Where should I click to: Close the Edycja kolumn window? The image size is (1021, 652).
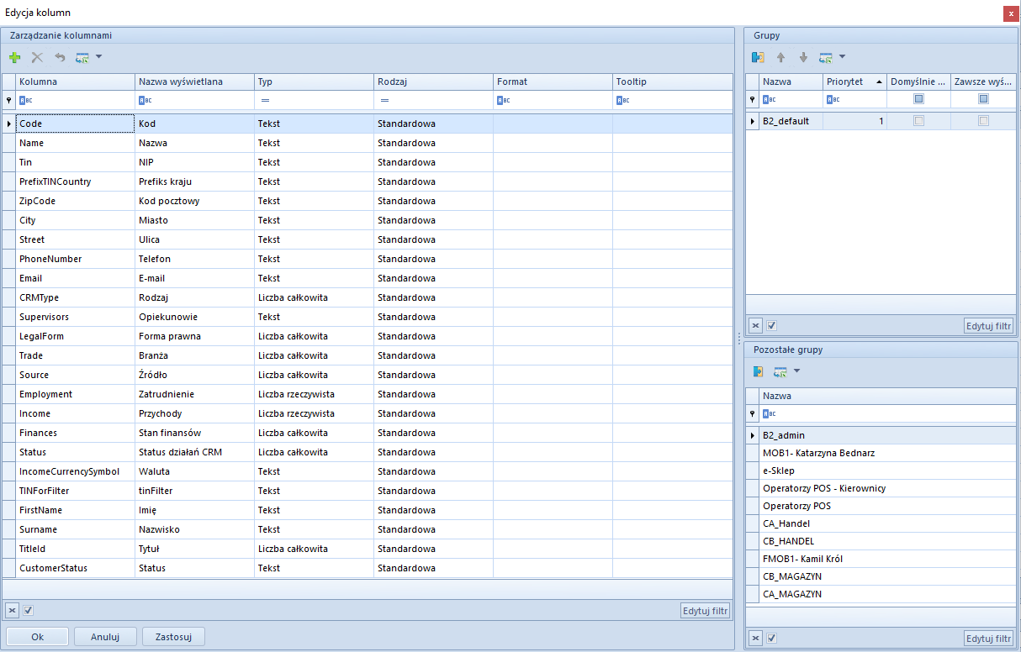1009,13
